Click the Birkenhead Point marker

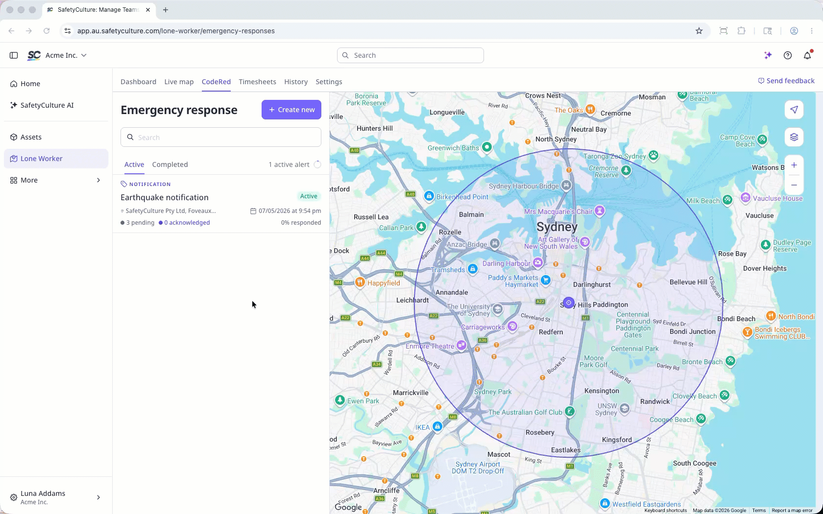point(429,196)
